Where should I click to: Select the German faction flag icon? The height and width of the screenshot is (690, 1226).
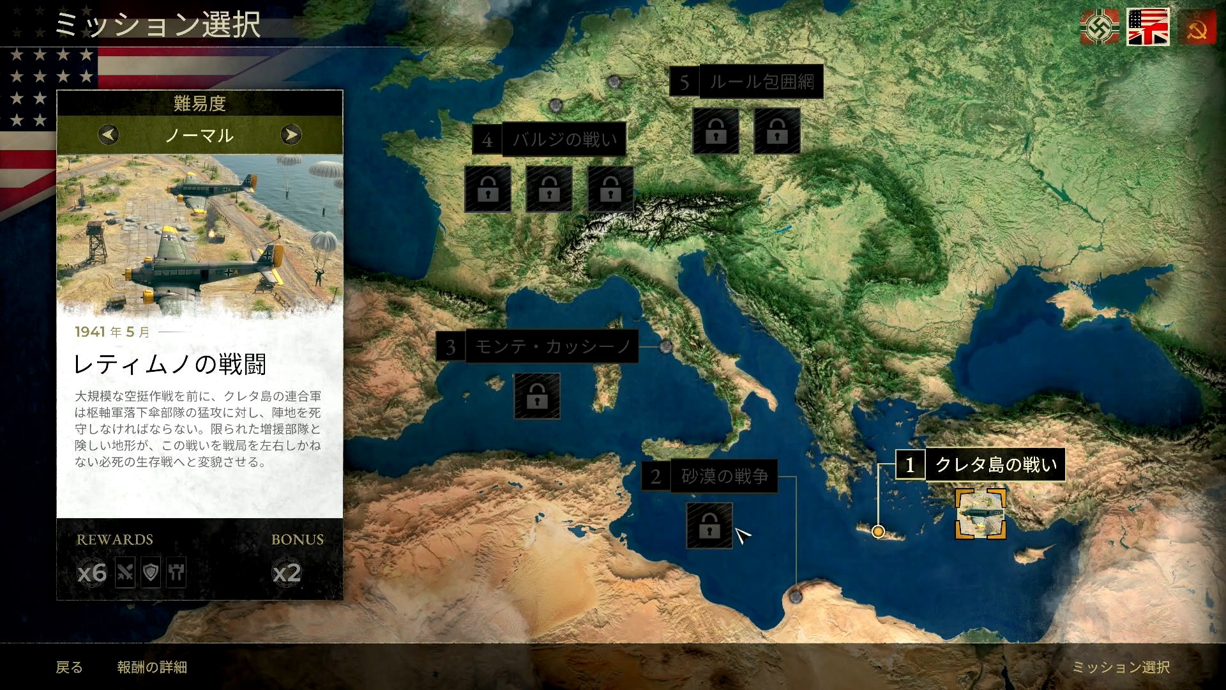[1099, 27]
